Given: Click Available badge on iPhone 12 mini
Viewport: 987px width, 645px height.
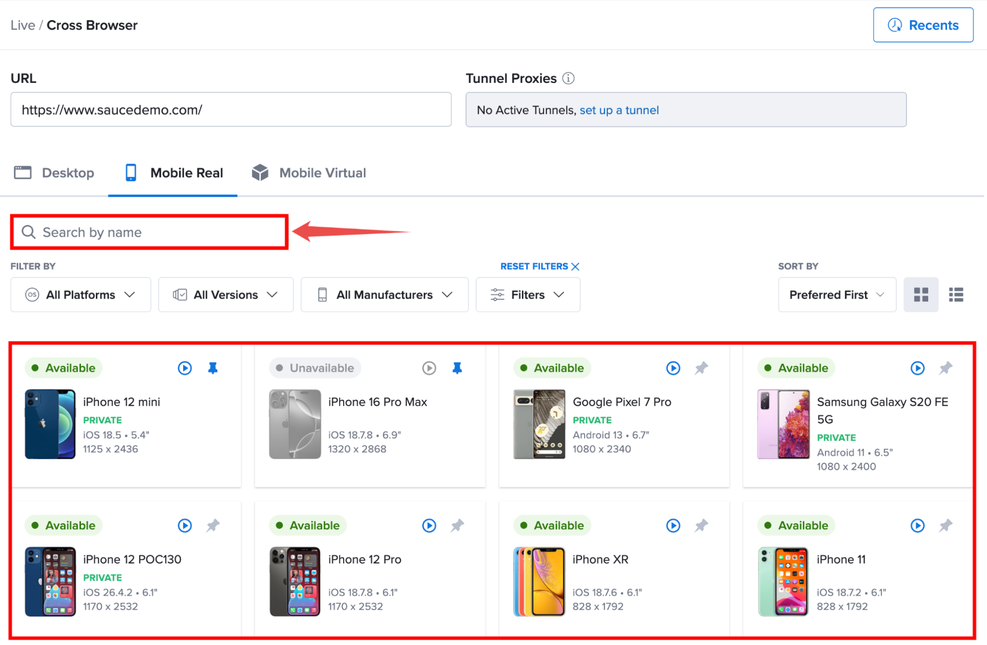Looking at the screenshot, I should pyautogui.click(x=64, y=368).
